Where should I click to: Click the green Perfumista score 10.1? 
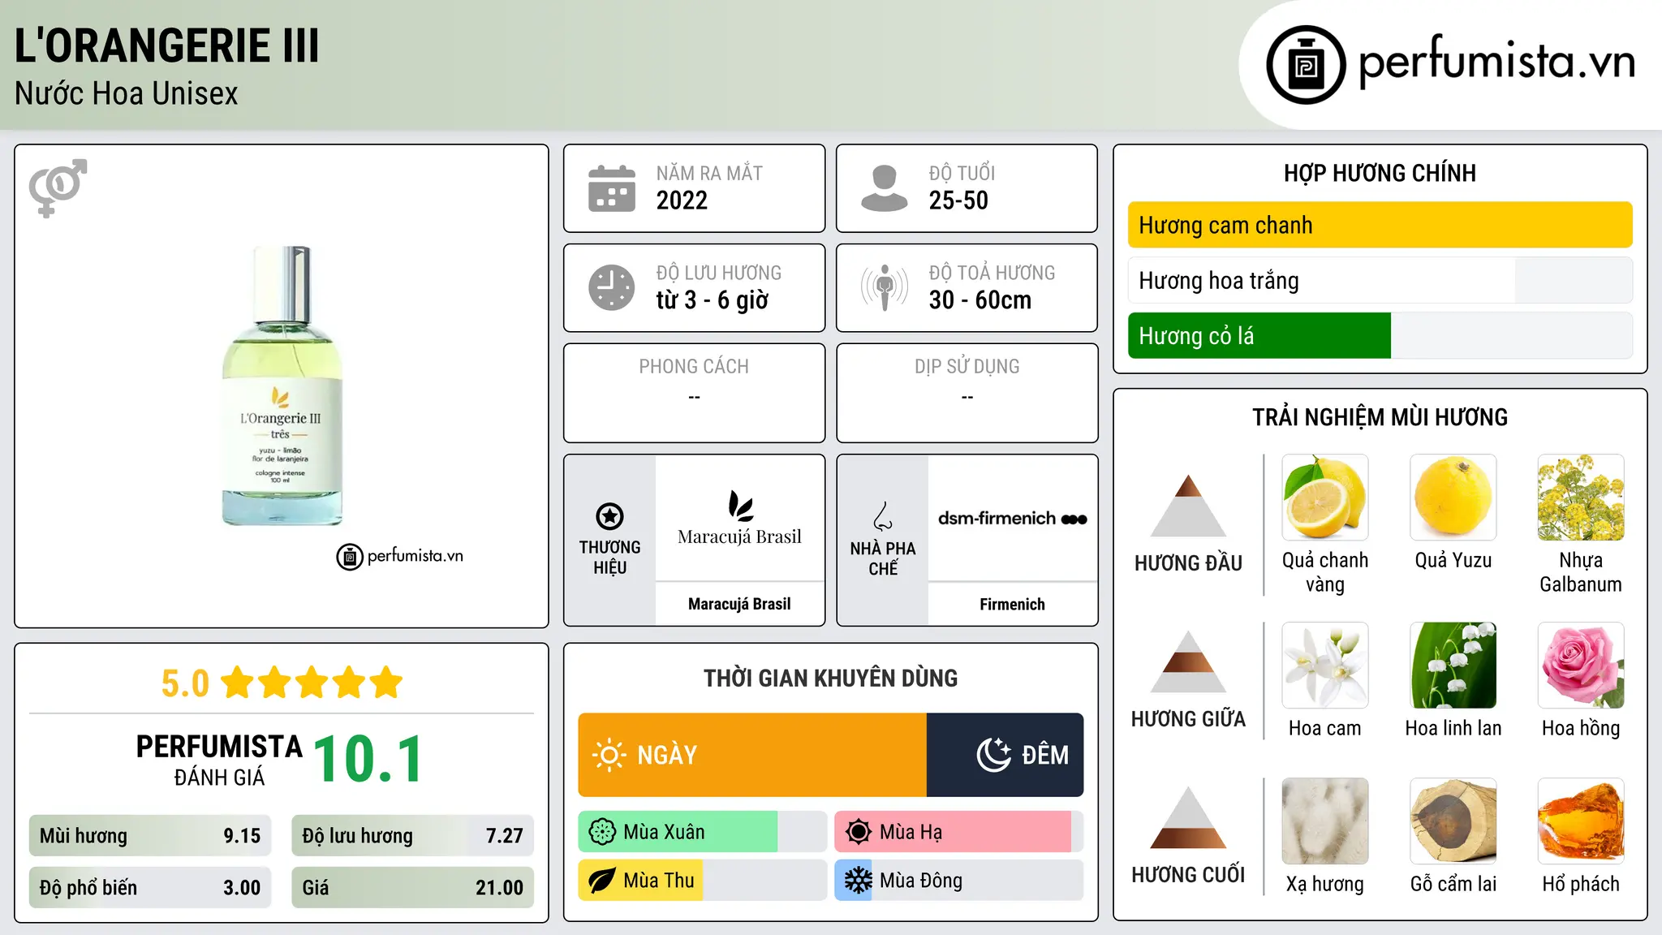368,759
